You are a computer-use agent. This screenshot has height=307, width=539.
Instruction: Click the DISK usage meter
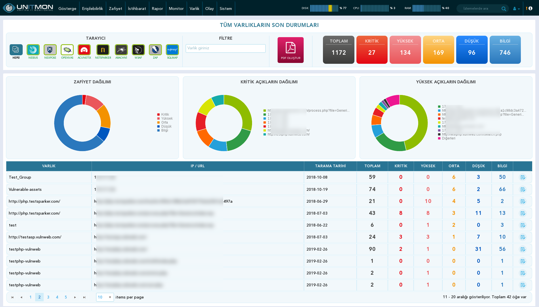pos(324,8)
